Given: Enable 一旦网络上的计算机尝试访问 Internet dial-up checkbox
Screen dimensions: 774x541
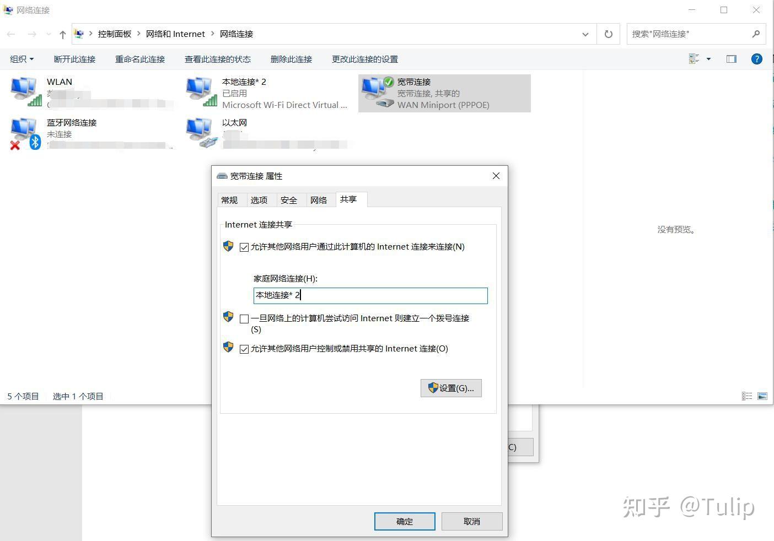Looking at the screenshot, I should pyautogui.click(x=244, y=318).
